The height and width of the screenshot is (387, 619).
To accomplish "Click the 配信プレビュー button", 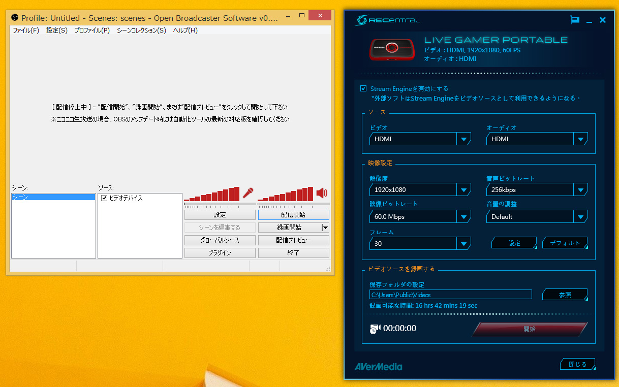I will tap(294, 240).
